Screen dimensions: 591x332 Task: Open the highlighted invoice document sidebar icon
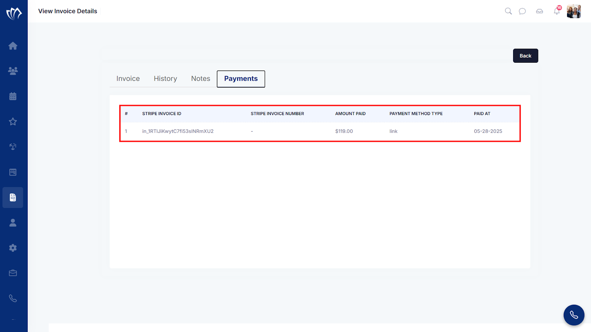13,197
